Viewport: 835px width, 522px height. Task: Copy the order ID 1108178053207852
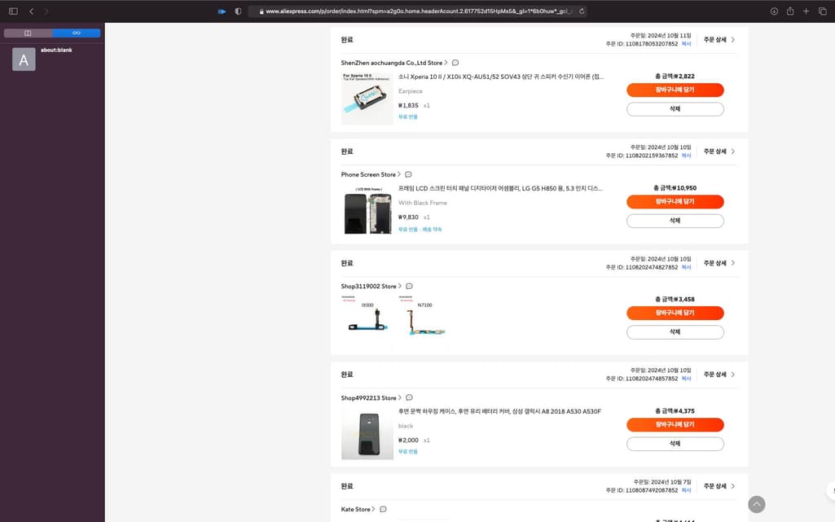pos(686,44)
